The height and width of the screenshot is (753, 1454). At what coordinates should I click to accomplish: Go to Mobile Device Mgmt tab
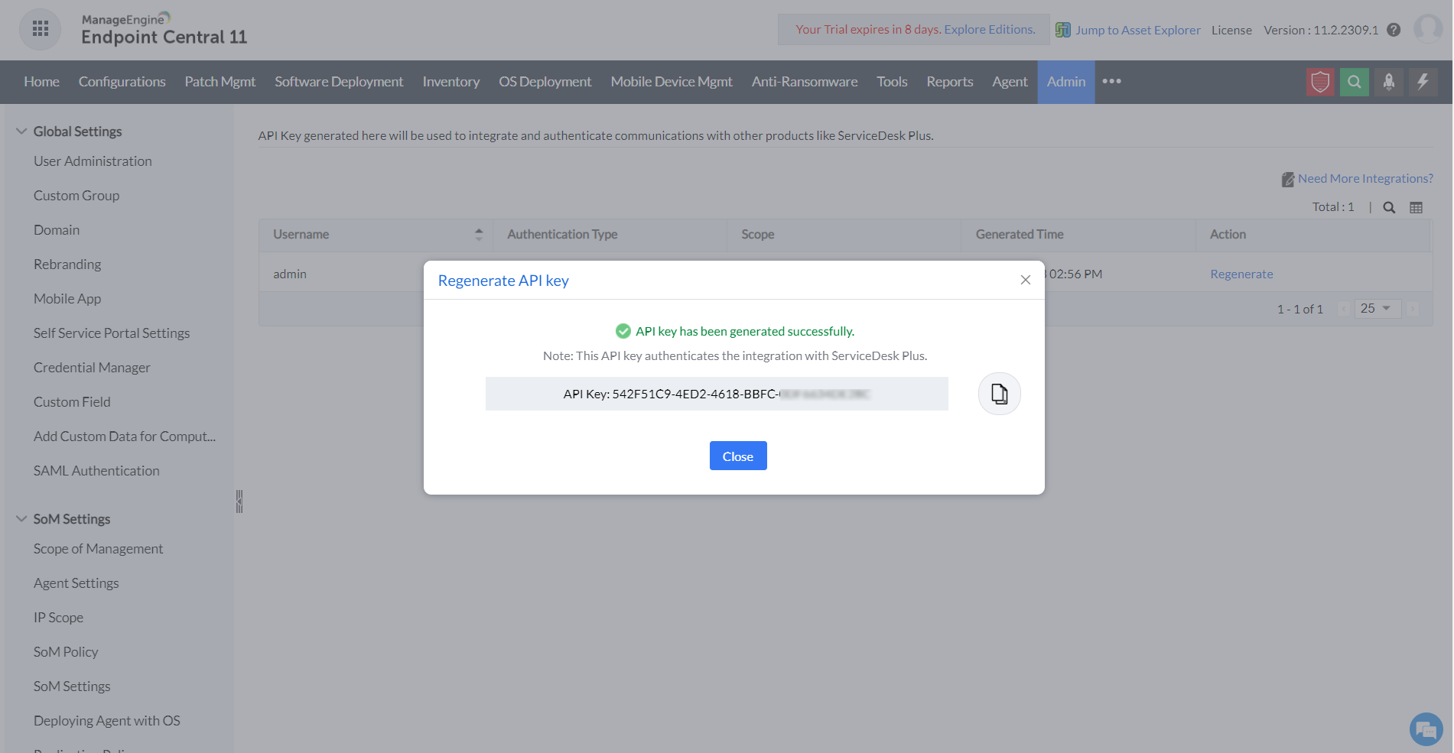pyautogui.click(x=671, y=82)
